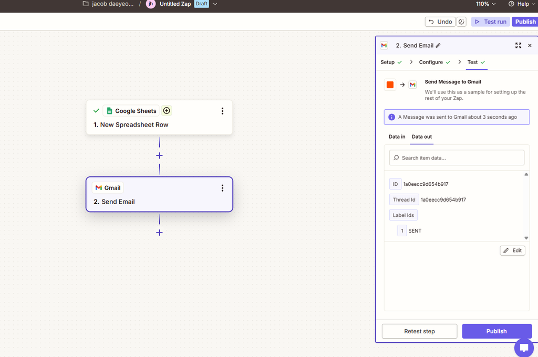Viewport: 538px width, 357px height.
Task: Click Publish in the top toolbar
Action: point(525,22)
